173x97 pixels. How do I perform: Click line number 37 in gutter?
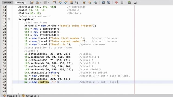pos(4,82)
